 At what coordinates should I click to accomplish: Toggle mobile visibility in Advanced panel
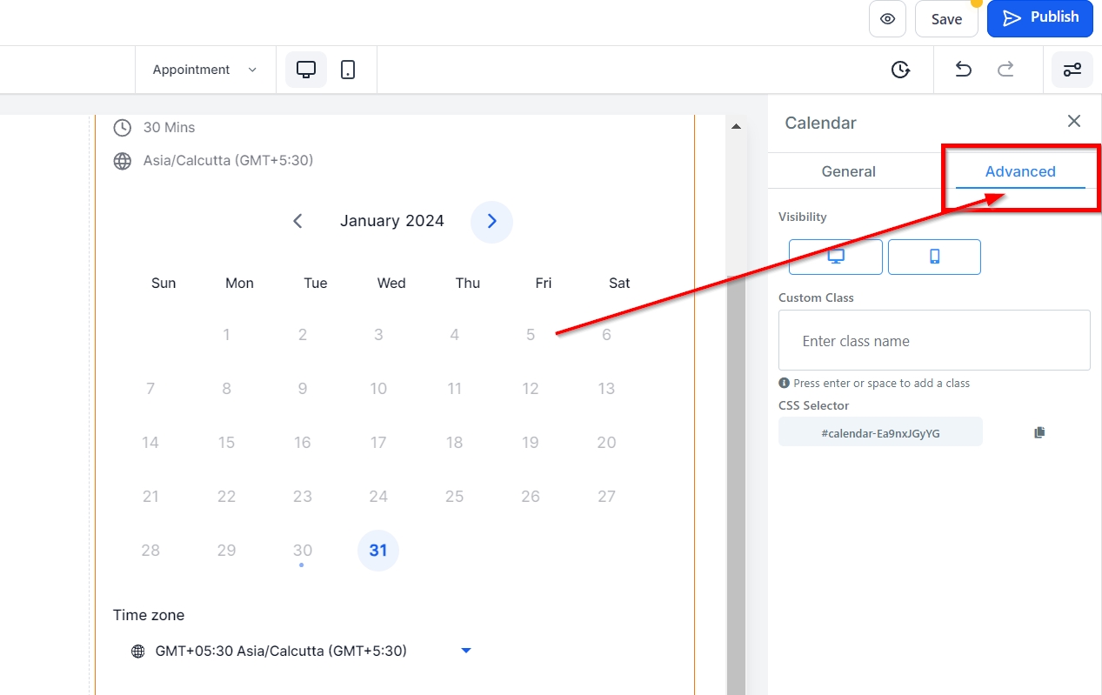click(x=934, y=257)
